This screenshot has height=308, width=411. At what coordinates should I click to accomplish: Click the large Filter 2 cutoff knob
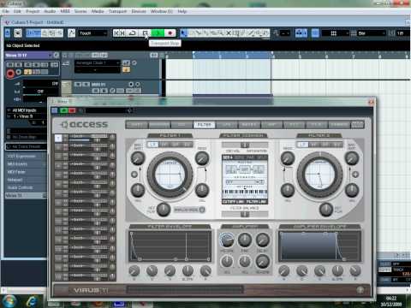tap(319, 174)
